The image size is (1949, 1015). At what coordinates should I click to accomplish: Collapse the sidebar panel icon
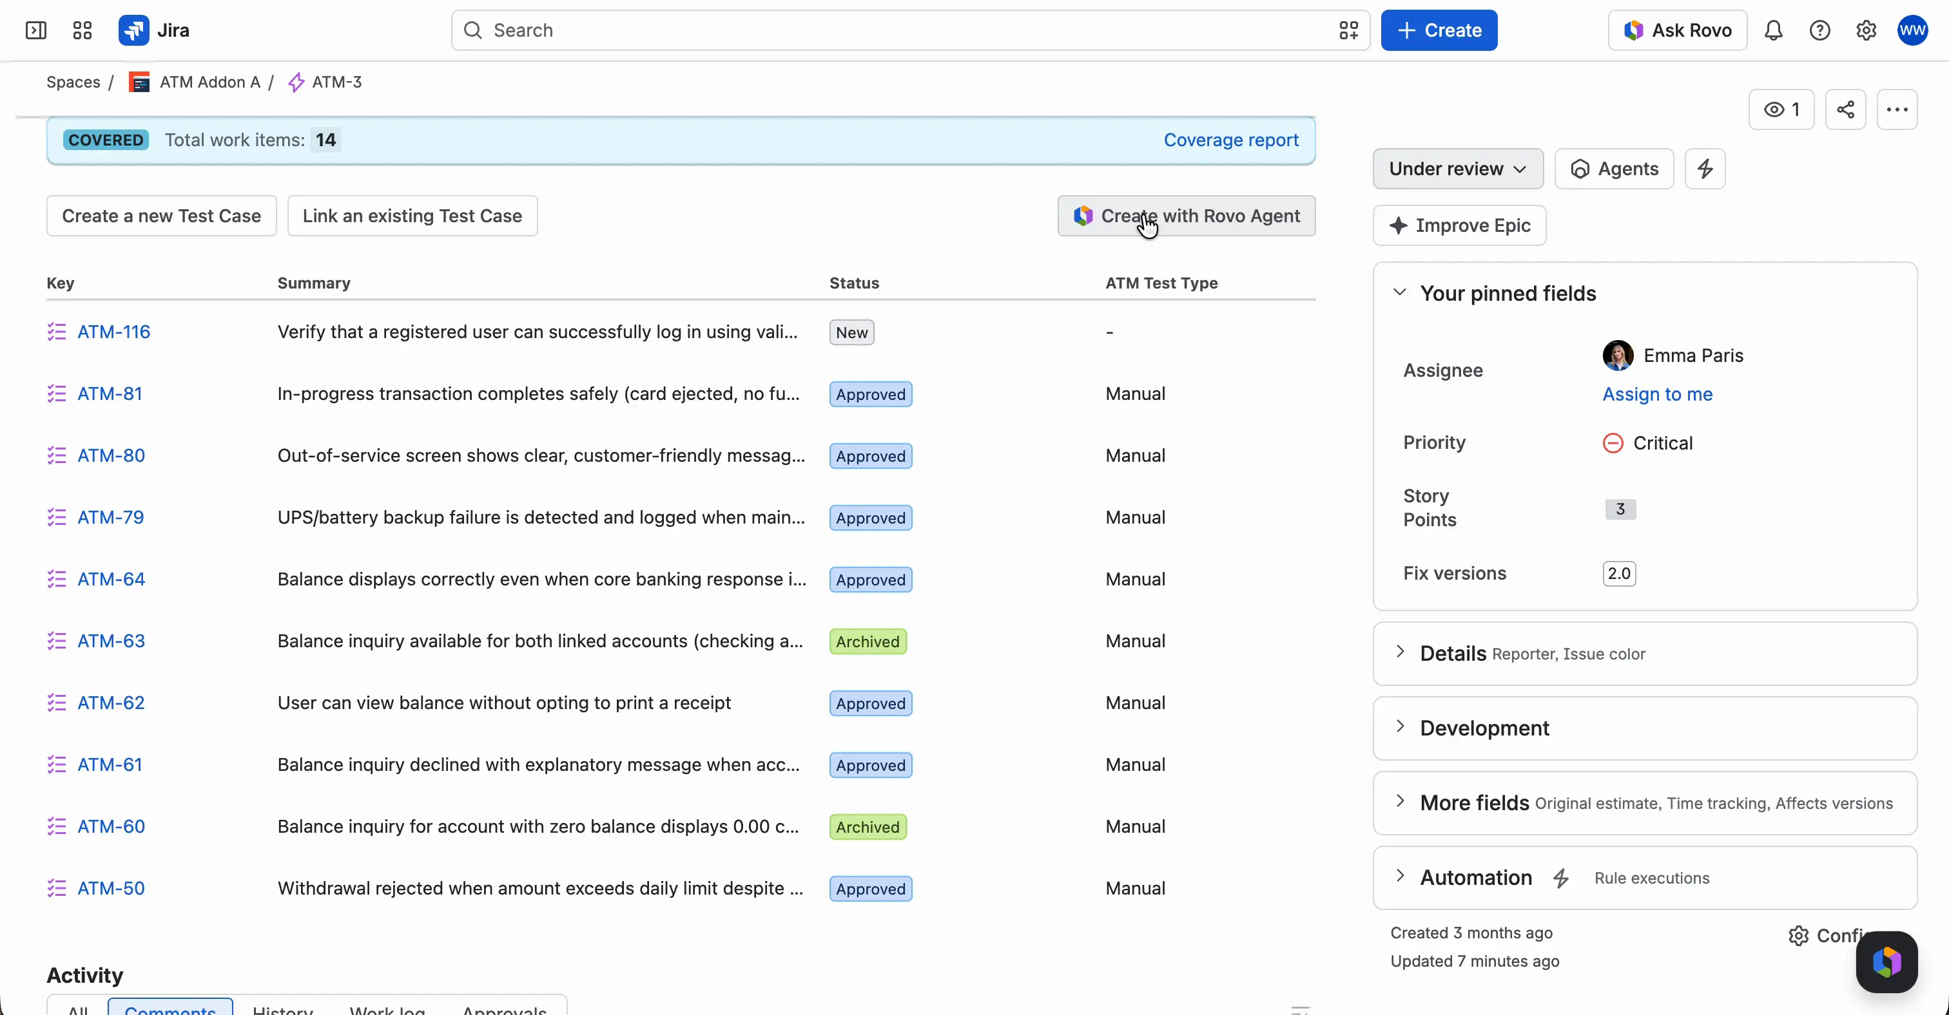[35, 30]
